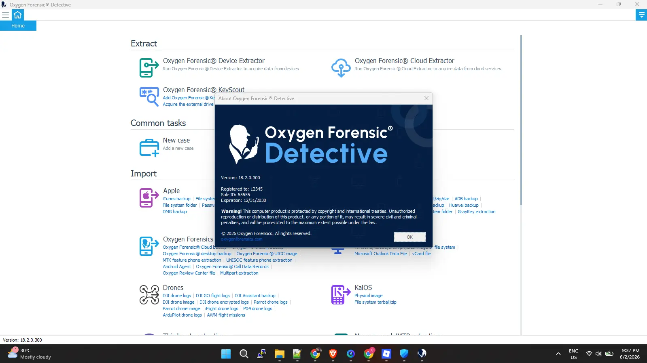Open File Explorer from taskbar
The width and height of the screenshot is (647, 363).
click(279, 354)
